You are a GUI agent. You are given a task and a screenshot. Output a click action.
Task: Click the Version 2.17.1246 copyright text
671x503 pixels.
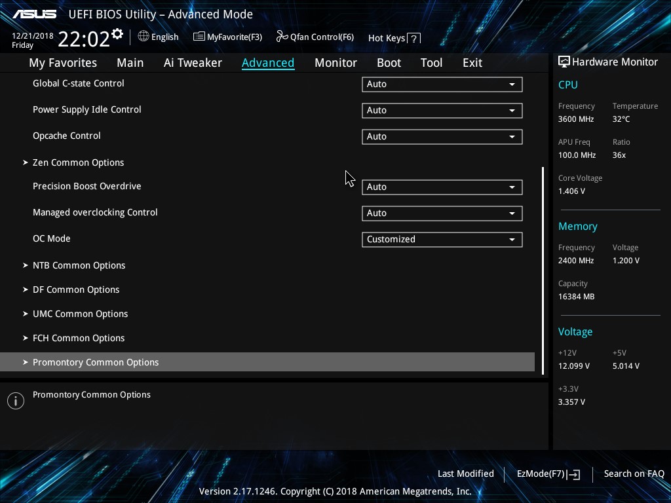tap(335, 491)
